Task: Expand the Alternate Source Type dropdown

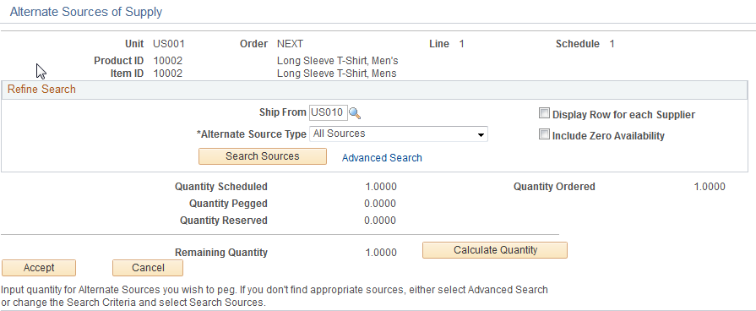Action: coord(398,134)
